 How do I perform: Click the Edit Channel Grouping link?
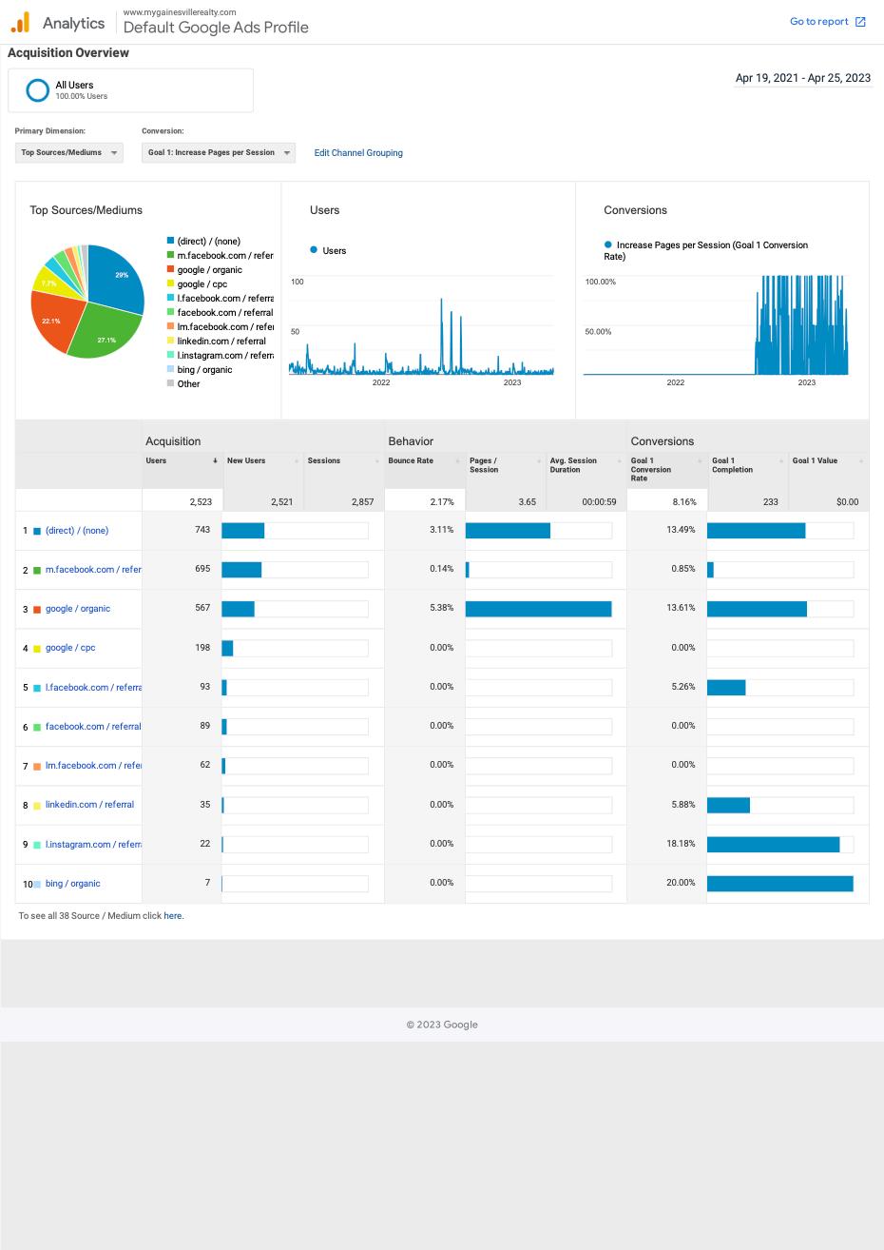358,152
